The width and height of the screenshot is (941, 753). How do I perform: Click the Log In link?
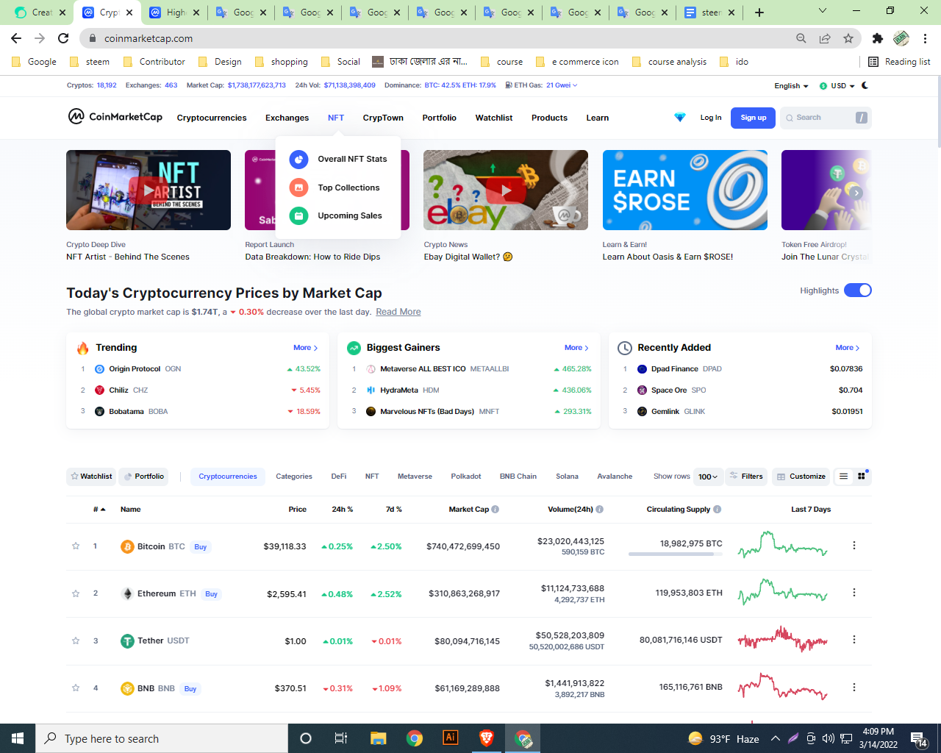coord(710,118)
